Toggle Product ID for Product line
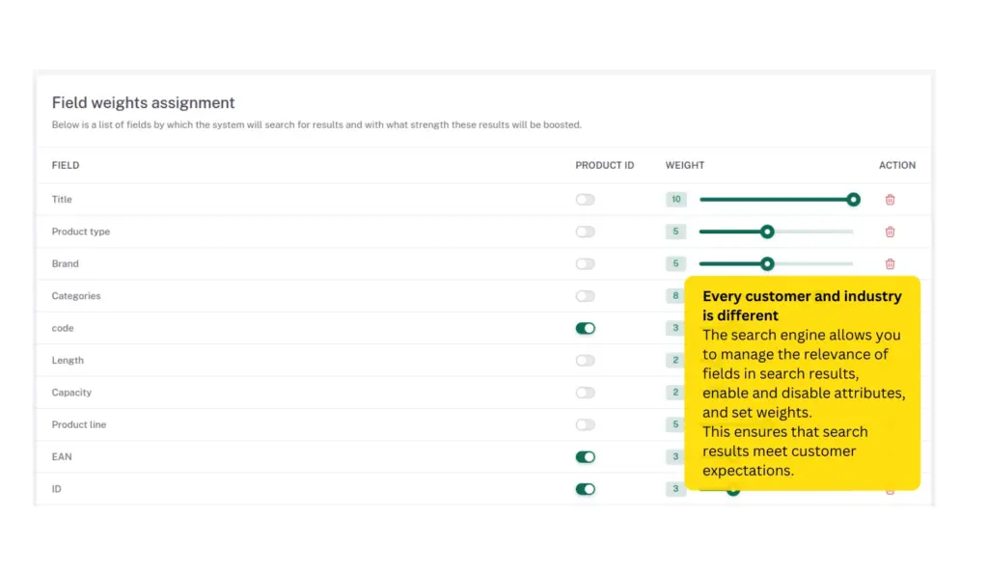The image size is (988, 571). pos(585,424)
